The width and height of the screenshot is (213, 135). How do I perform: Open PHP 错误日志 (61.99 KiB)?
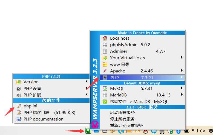pyautogui.click(x=51, y=113)
